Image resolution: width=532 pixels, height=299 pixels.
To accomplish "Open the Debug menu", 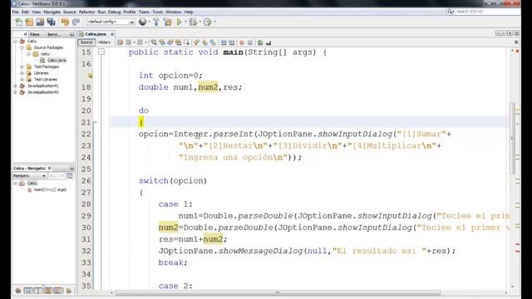I will (x=115, y=12).
